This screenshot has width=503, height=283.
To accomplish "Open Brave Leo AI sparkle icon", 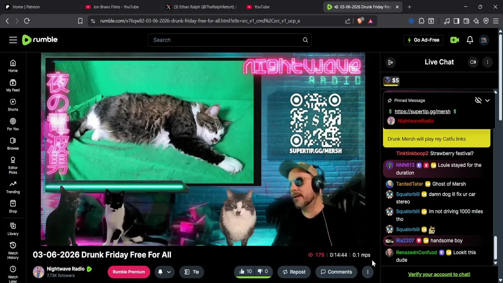I will (476, 21).
